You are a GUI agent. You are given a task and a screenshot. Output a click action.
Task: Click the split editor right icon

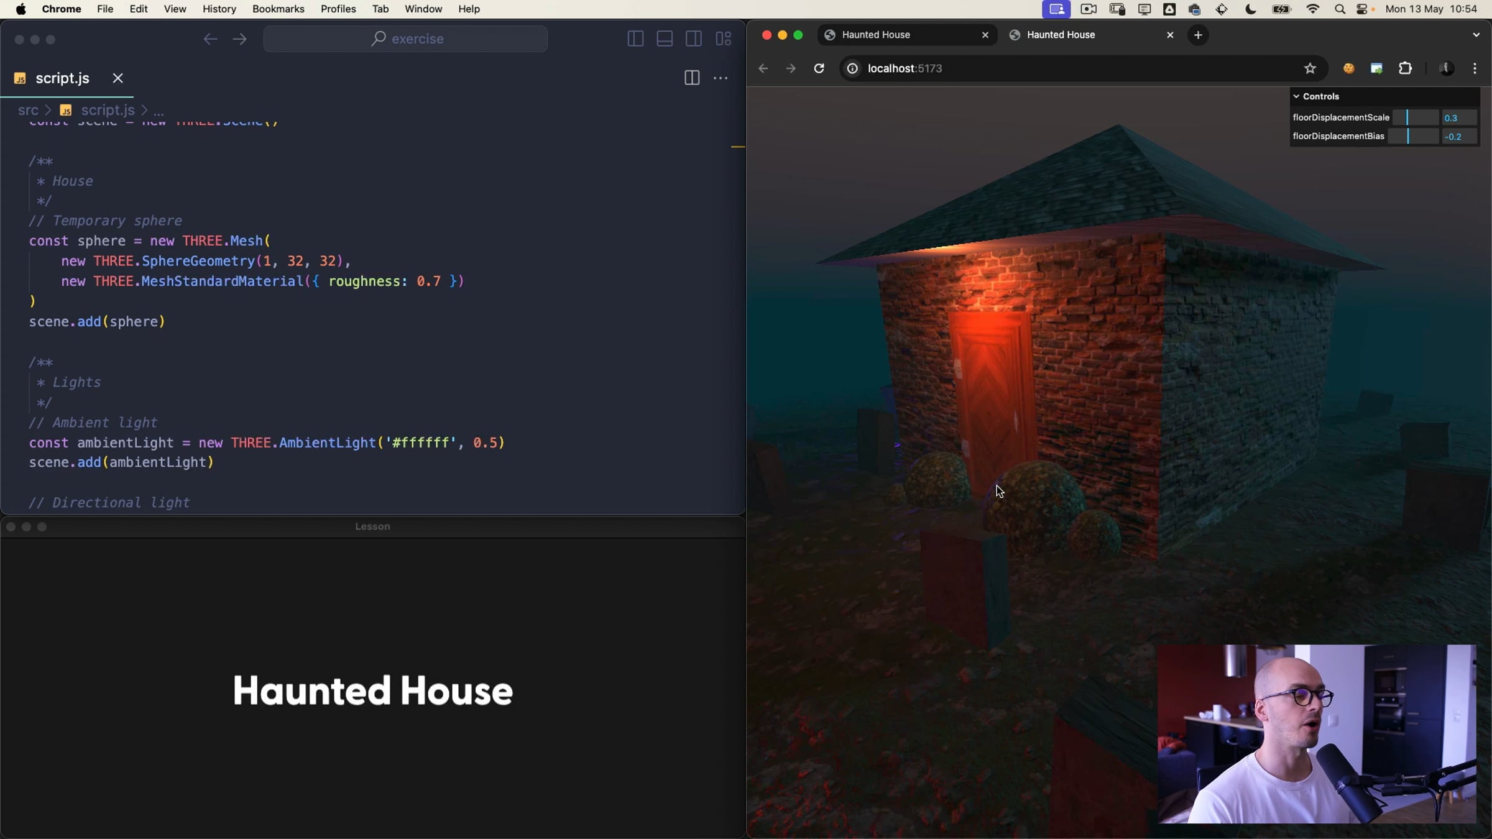point(691,78)
